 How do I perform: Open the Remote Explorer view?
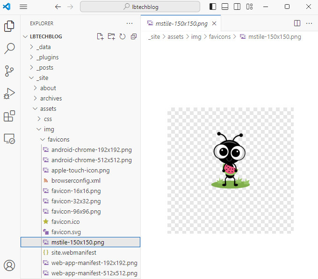[x=9, y=139]
